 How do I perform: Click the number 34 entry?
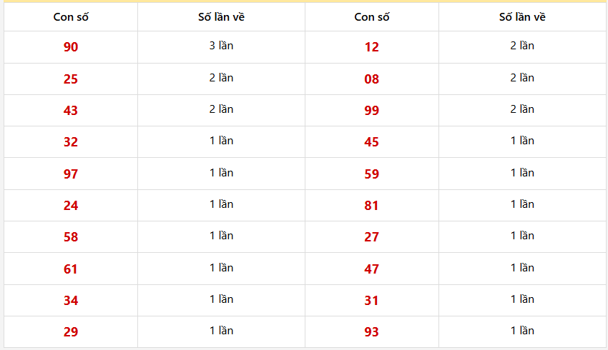coord(71,300)
